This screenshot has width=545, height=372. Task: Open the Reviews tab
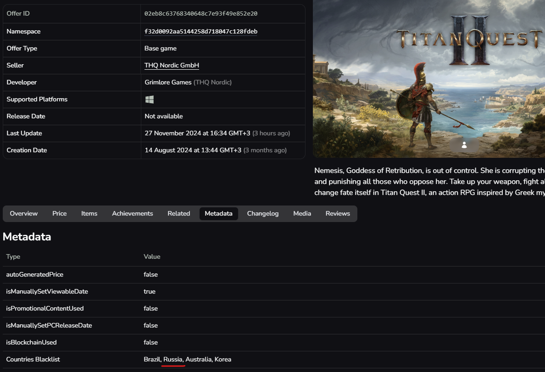[x=338, y=213]
